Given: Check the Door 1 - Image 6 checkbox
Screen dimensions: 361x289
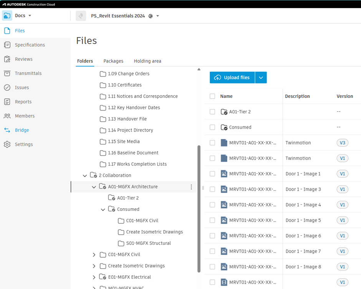Looking at the screenshot, I should [212, 236].
